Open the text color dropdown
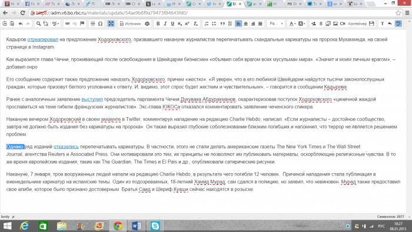The height and width of the screenshot is (232, 412). point(292,24)
